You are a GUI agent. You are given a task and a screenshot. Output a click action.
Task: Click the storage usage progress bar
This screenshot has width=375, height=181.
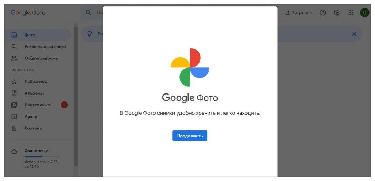pos(42,156)
